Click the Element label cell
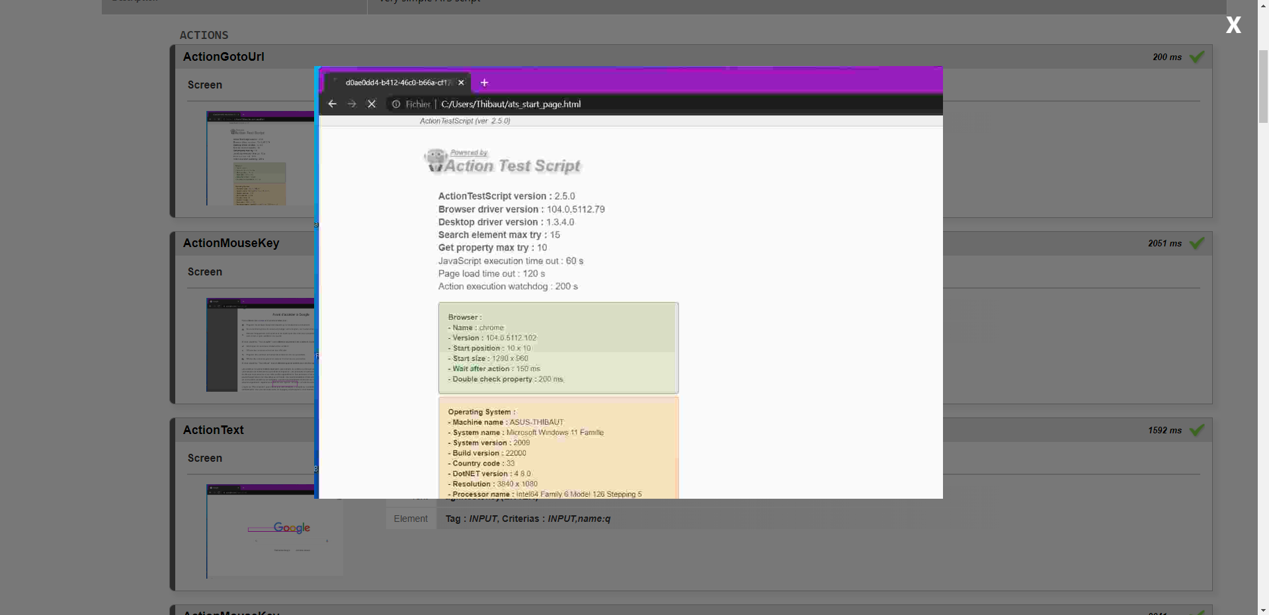Viewport: 1269px width, 615px height. pyautogui.click(x=411, y=519)
